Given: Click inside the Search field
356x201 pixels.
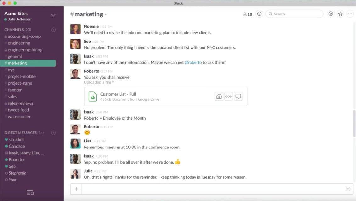Looking at the screenshot, I should click(x=294, y=14).
